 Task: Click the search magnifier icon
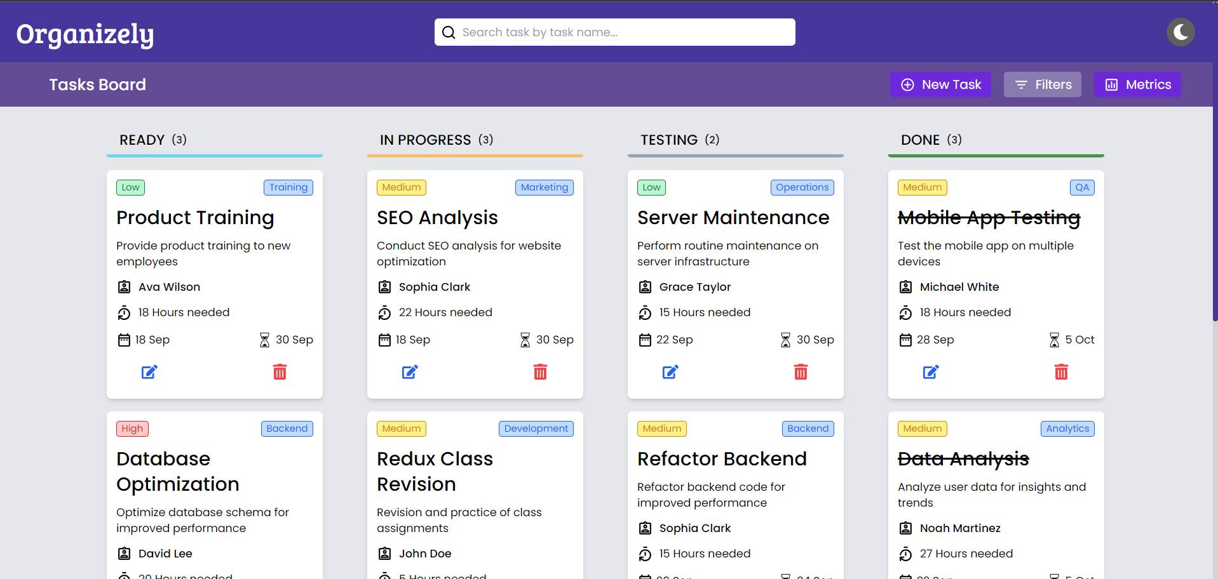449,32
